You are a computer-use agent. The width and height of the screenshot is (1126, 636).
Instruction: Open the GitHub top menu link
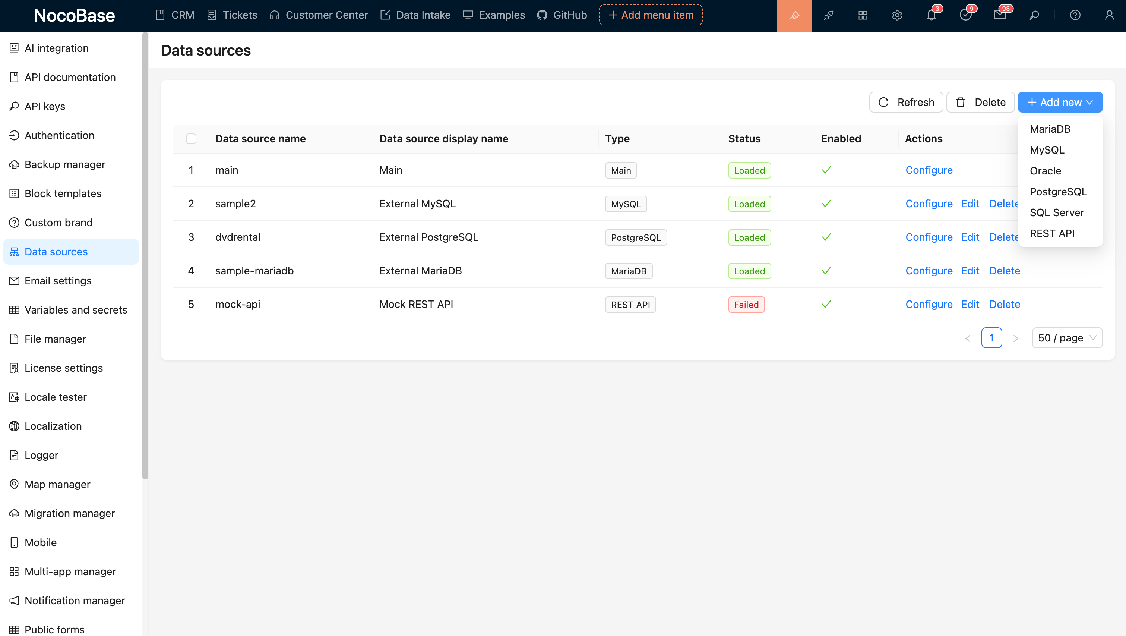click(562, 15)
